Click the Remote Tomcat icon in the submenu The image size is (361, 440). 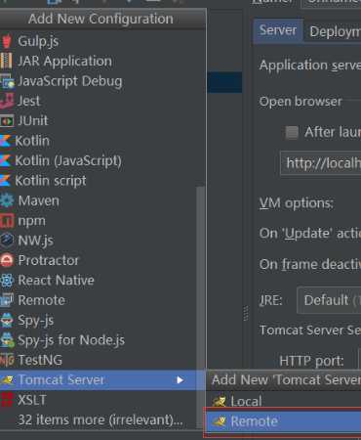pos(220,421)
